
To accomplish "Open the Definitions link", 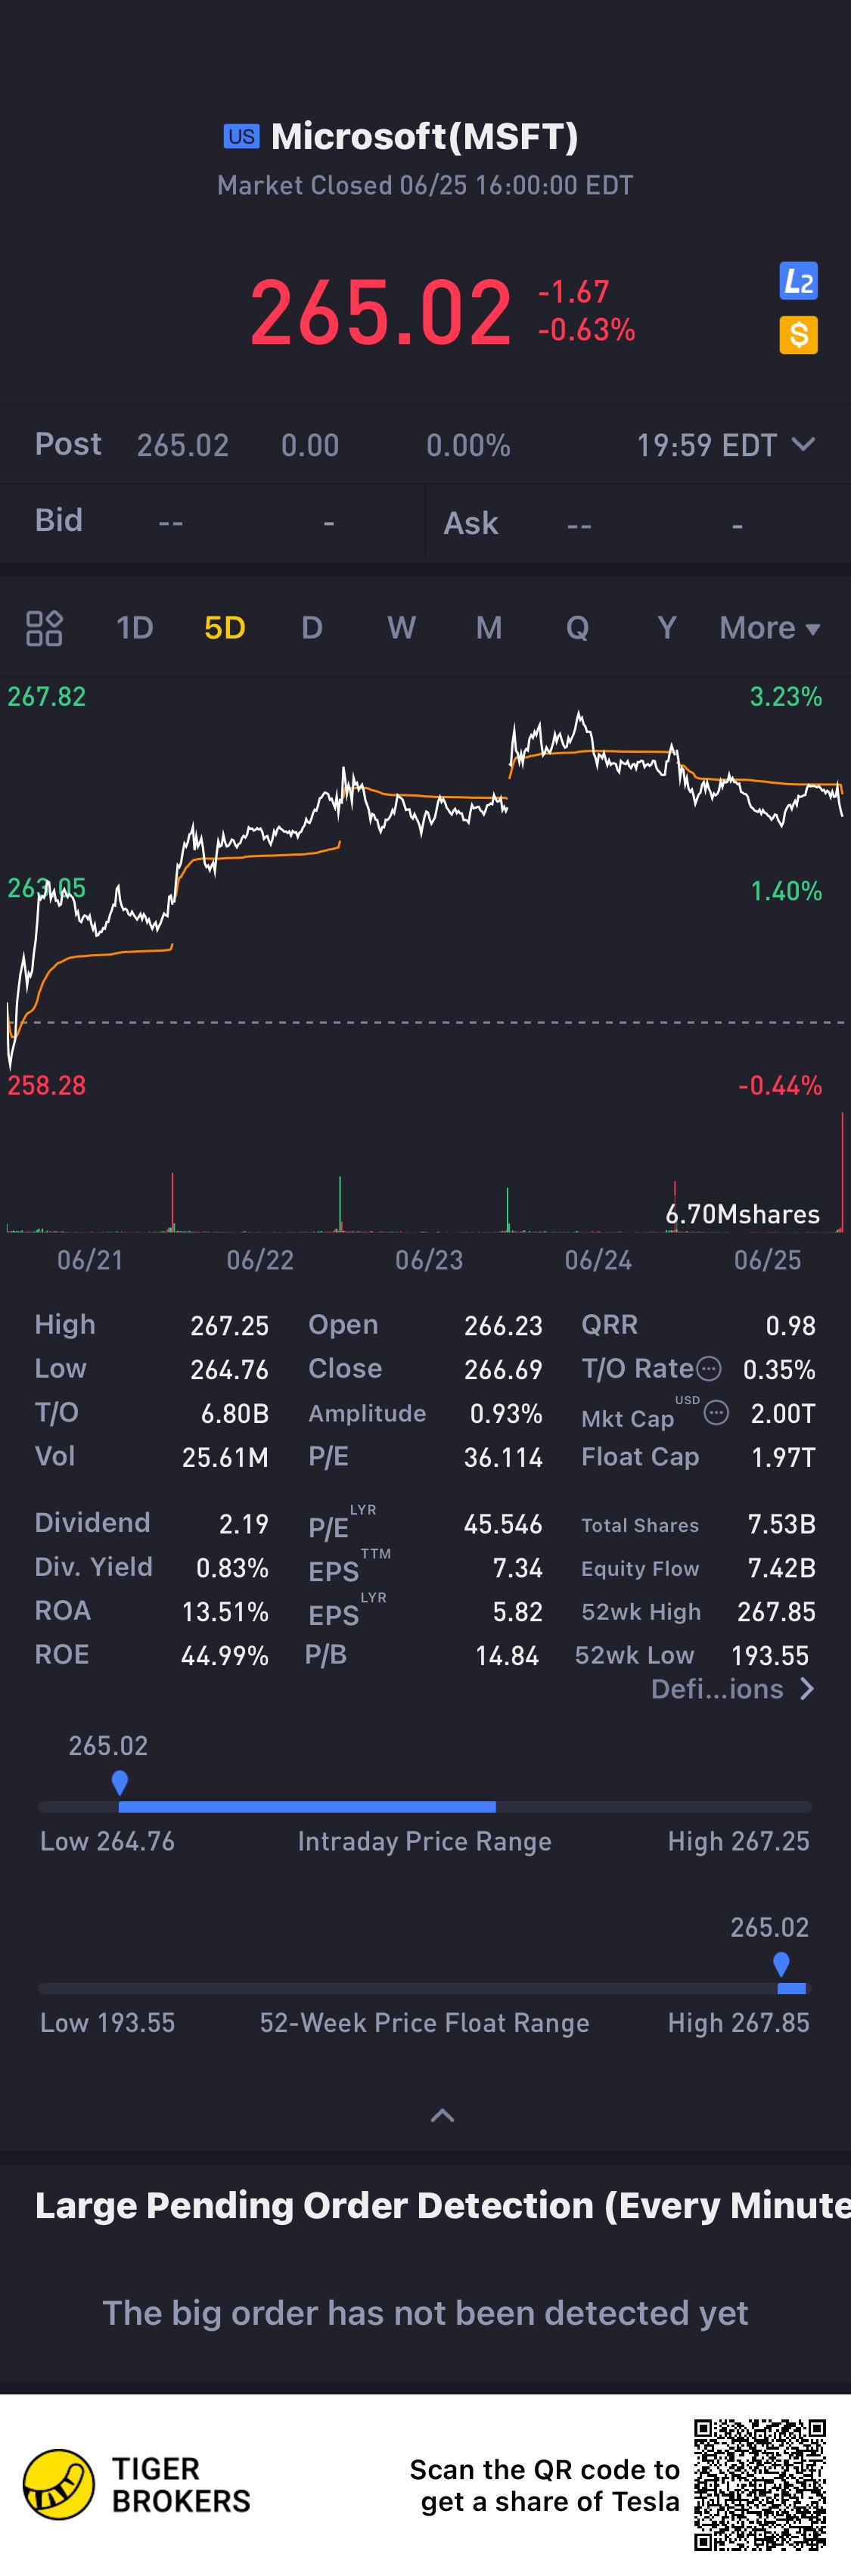I will [732, 1689].
